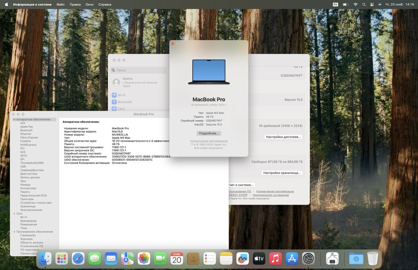Switch the РУ keyboard input source
The height and width of the screenshot is (270, 418).
pyautogui.click(x=335, y=4)
